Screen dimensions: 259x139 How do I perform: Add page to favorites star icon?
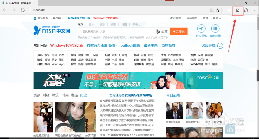(x=218, y=10)
